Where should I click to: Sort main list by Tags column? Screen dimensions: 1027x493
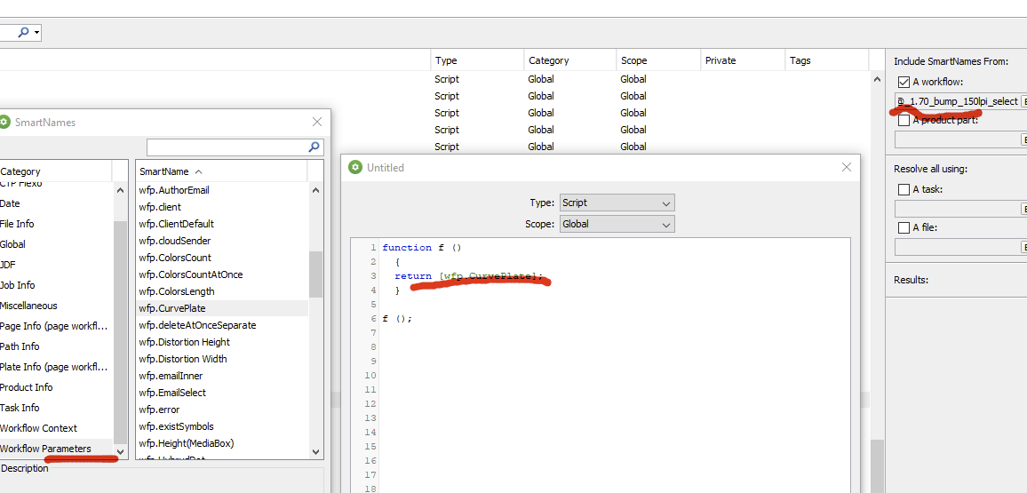coord(826,60)
